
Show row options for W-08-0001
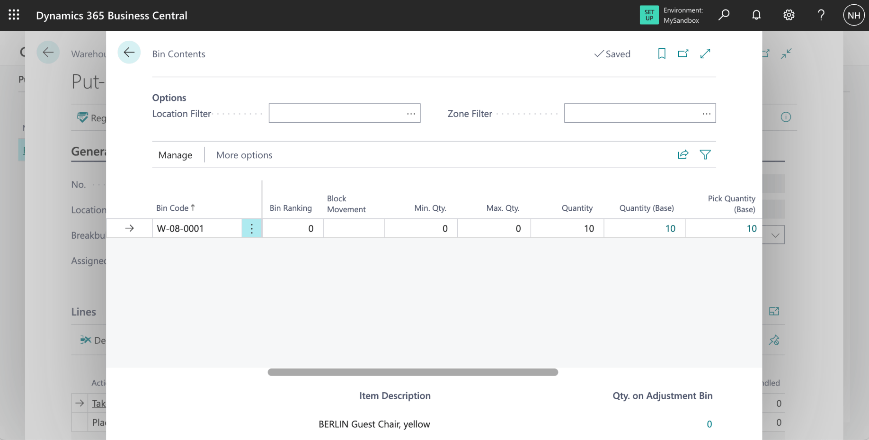pos(252,228)
